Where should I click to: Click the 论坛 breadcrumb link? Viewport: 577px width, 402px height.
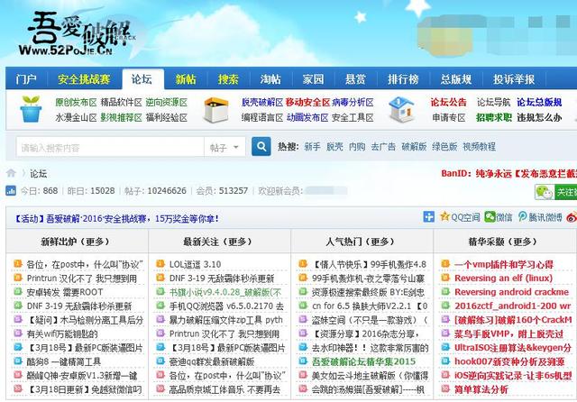tap(38, 174)
